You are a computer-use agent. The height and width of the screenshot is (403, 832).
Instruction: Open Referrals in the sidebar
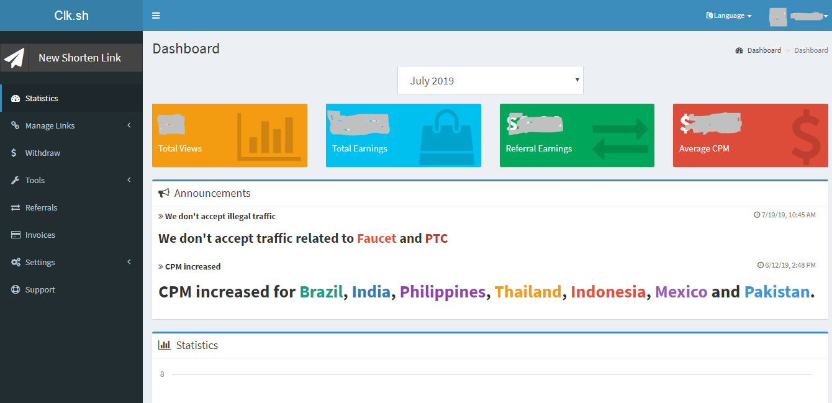(71, 207)
